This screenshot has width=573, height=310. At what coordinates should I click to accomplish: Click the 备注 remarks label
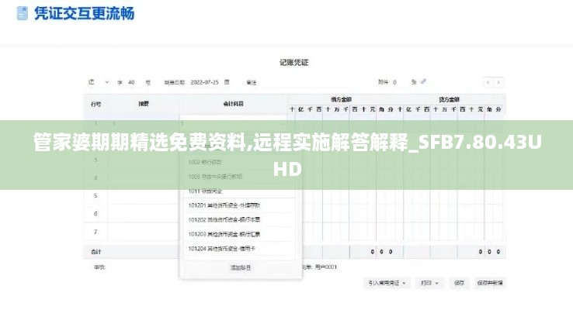pos(252,83)
